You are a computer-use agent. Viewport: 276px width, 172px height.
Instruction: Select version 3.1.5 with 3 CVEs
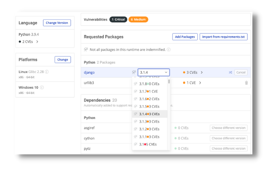tap(150, 107)
